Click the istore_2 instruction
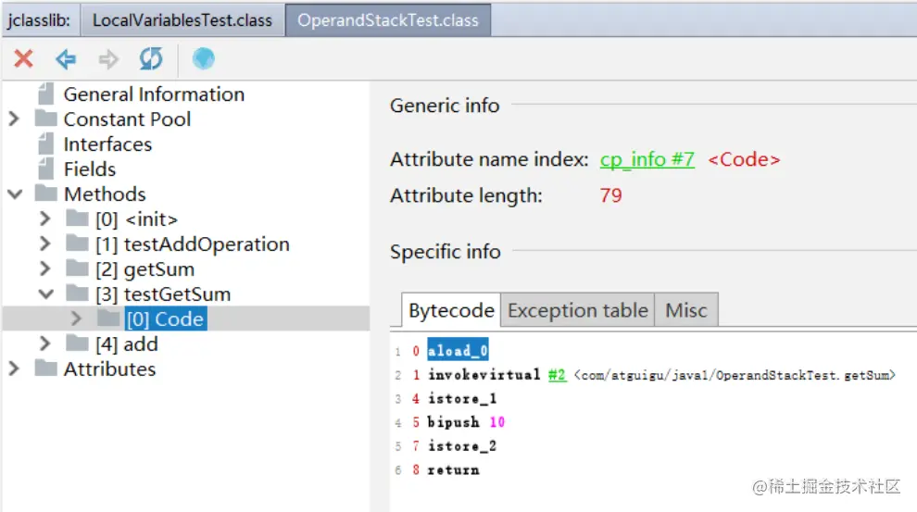The width and height of the screenshot is (917, 512). click(462, 446)
